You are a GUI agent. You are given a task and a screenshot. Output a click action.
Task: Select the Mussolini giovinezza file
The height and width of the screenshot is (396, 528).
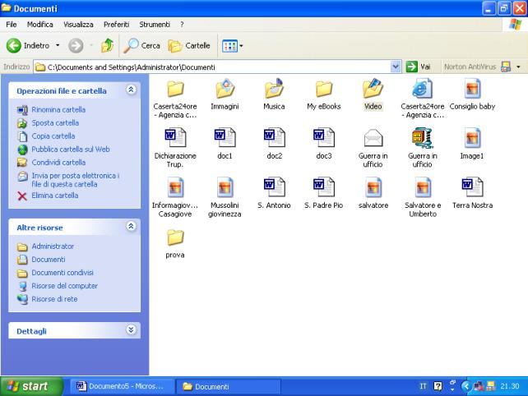[225, 197]
